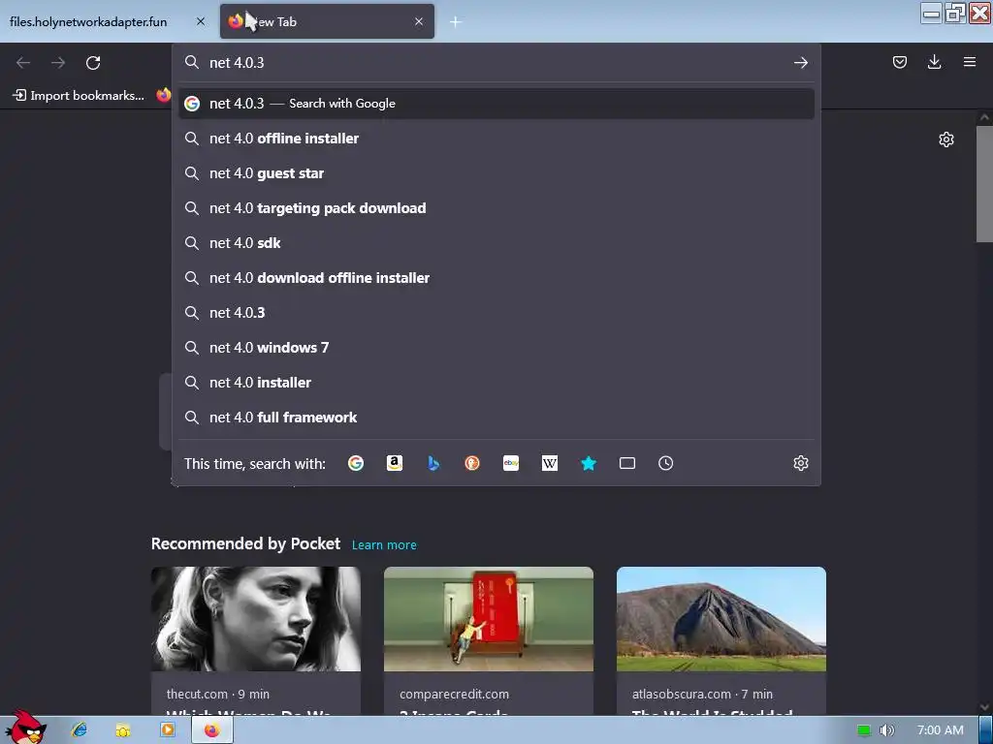Open the Downloads panel
Image resolution: width=993 pixels, height=744 pixels.
click(x=934, y=62)
